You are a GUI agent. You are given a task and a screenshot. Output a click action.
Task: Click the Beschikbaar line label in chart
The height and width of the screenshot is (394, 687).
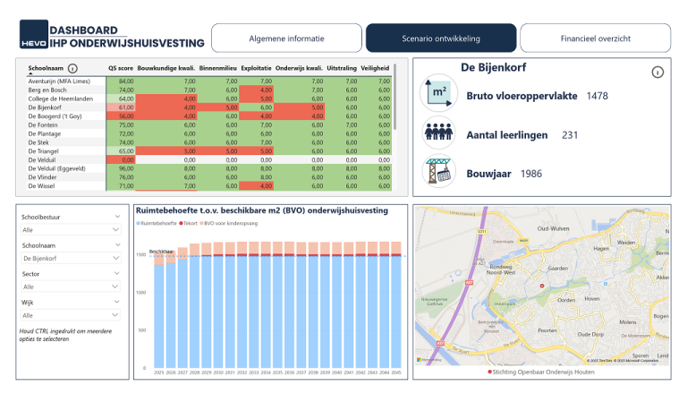[161, 252]
